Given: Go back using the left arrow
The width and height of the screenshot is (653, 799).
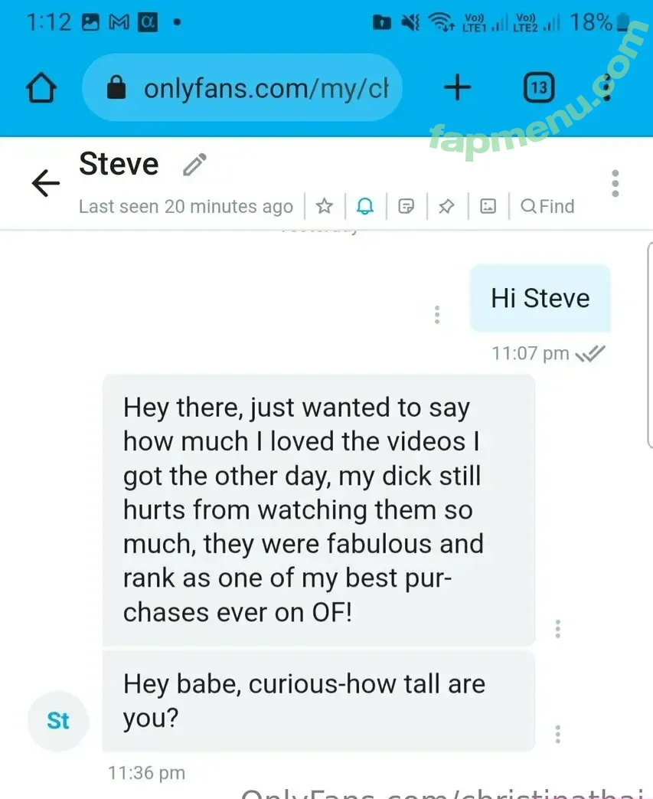Looking at the screenshot, I should coord(45,183).
